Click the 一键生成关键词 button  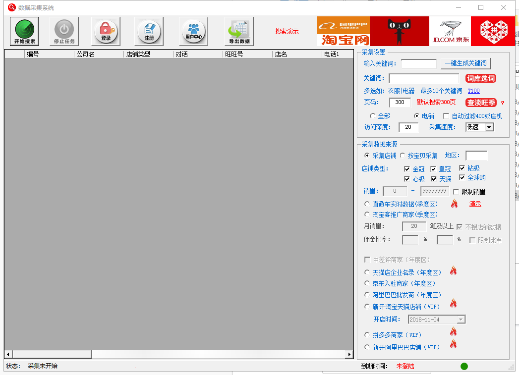click(x=465, y=63)
